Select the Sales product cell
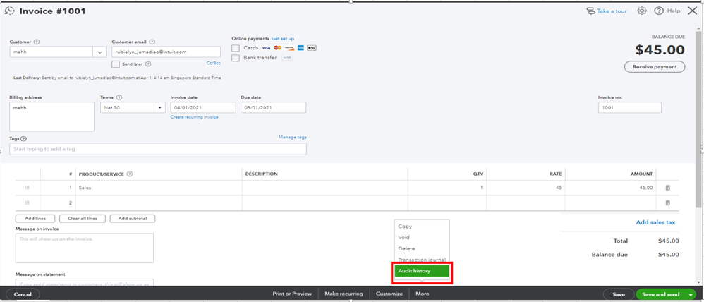The image size is (704, 302). (x=159, y=188)
